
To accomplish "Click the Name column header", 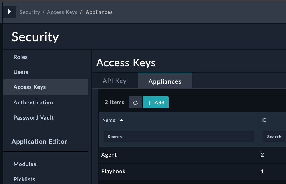I will click(x=109, y=120).
